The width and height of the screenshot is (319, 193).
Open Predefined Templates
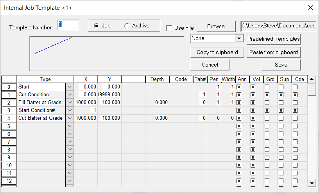273,39
